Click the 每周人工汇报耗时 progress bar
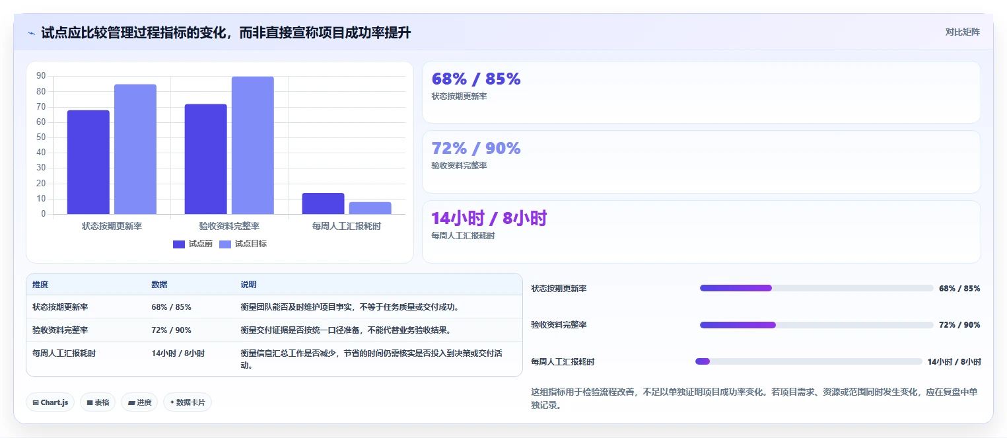Viewport: 1007px width, 438px height. click(x=809, y=361)
